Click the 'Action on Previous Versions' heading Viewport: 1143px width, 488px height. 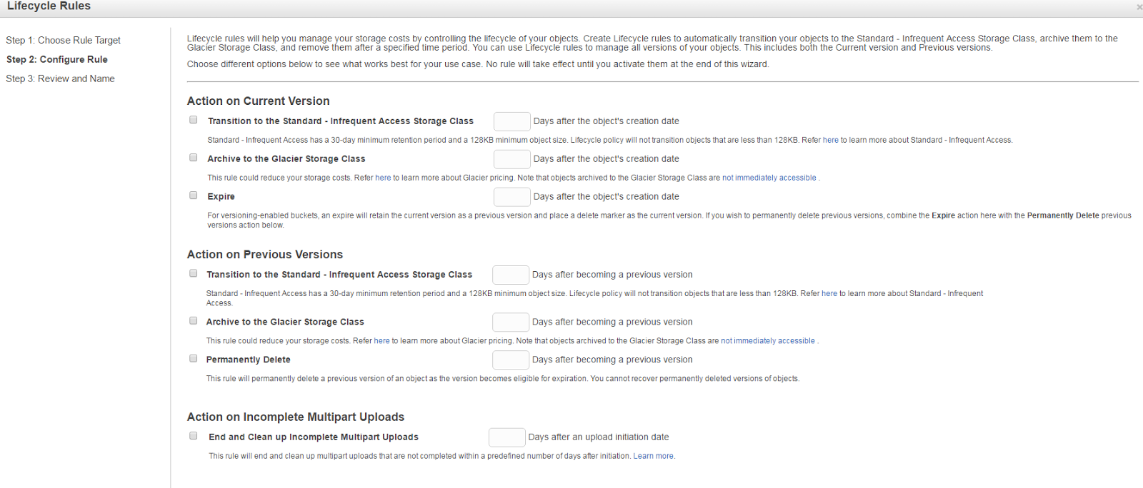point(264,255)
